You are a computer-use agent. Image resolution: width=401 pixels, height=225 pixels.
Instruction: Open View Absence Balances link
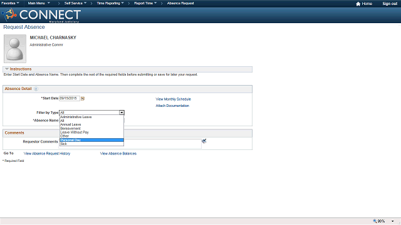[x=118, y=153]
